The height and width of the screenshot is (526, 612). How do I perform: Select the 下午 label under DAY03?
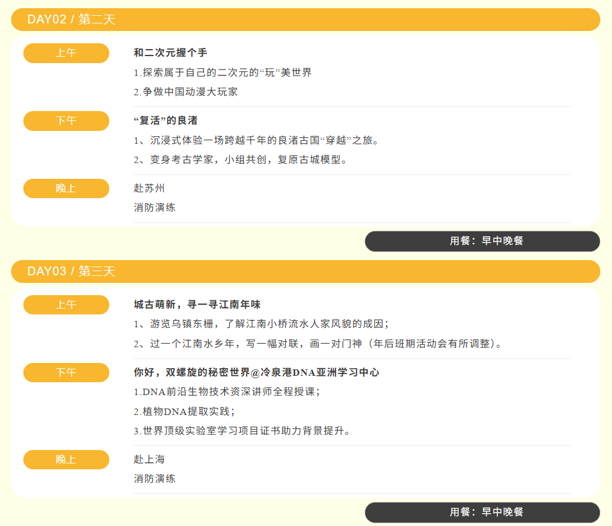click(x=66, y=373)
